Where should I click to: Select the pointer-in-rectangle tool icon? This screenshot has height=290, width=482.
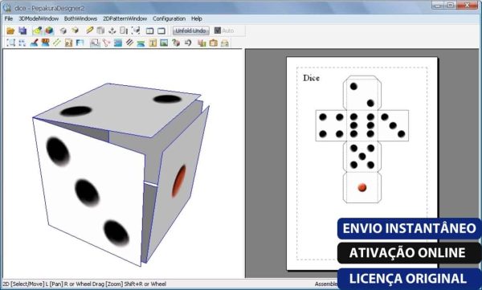click(x=95, y=43)
